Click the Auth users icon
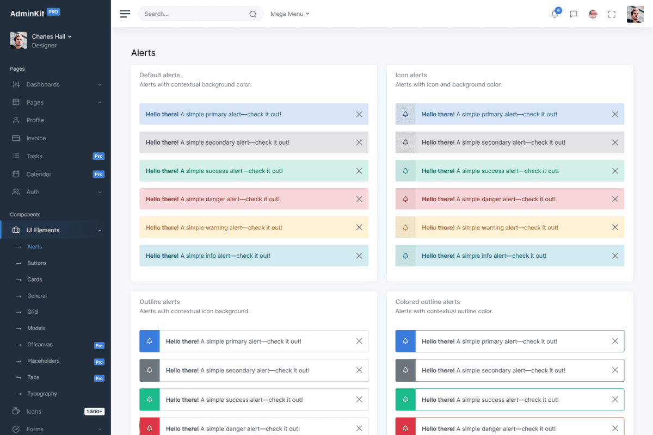The image size is (653, 435). 16,192
